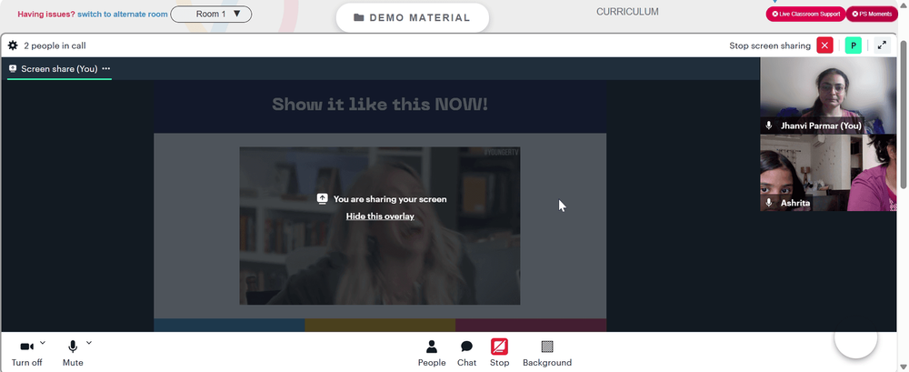Viewport: 909px width, 372px height.
Task: Switch to alternate room link
Action: (x=123, y=14)
